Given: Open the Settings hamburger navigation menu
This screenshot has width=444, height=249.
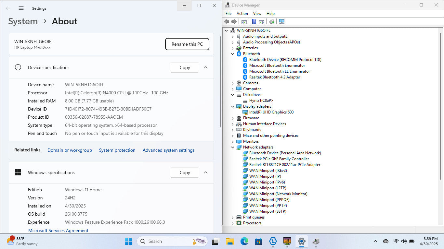Looking at the screenshot, I should tap(21, 8).
